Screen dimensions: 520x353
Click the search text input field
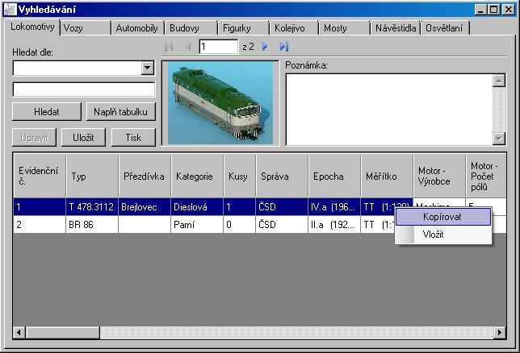click(x=83, y=89)
